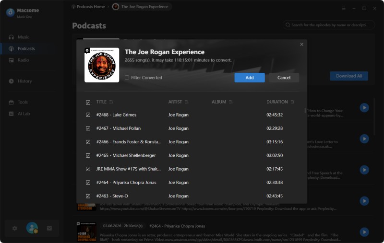Toggle the Filter Converted checkbox

click(127, 78)
